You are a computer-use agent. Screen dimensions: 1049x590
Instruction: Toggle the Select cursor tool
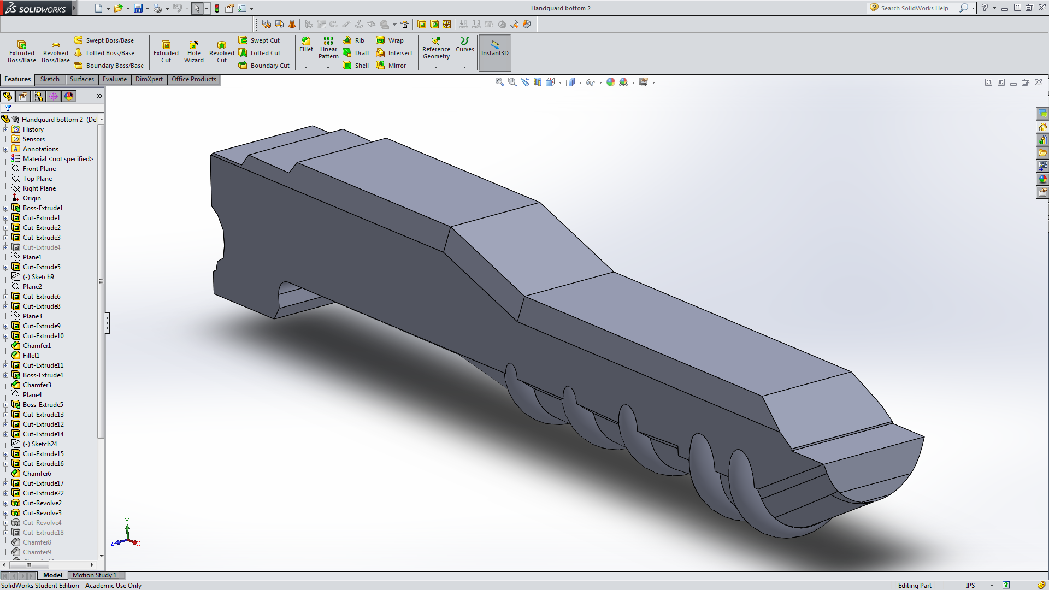coord(197,8)
